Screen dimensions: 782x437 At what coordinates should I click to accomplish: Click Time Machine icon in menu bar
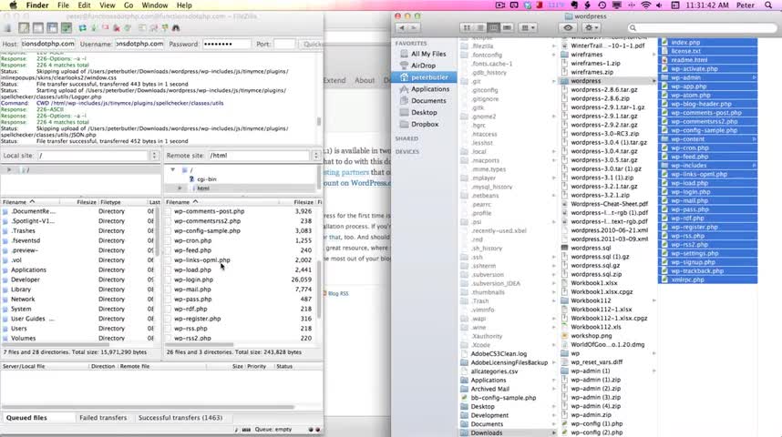coord(602,5)
